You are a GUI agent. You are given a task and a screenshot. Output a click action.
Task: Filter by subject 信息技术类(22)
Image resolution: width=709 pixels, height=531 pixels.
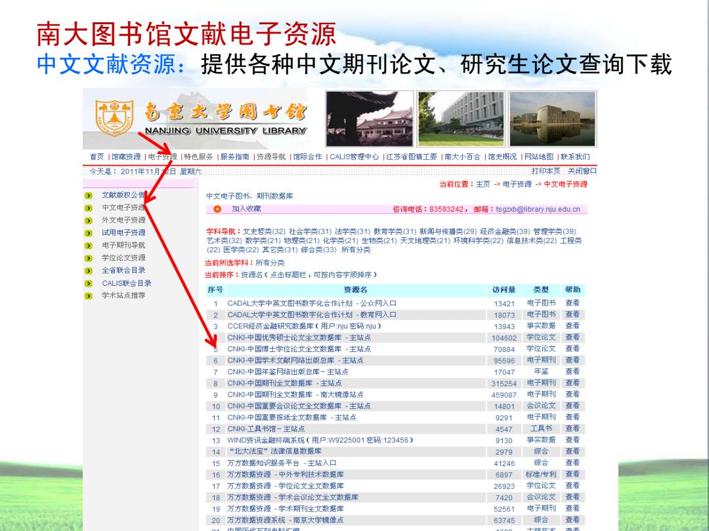click(532, 241)
